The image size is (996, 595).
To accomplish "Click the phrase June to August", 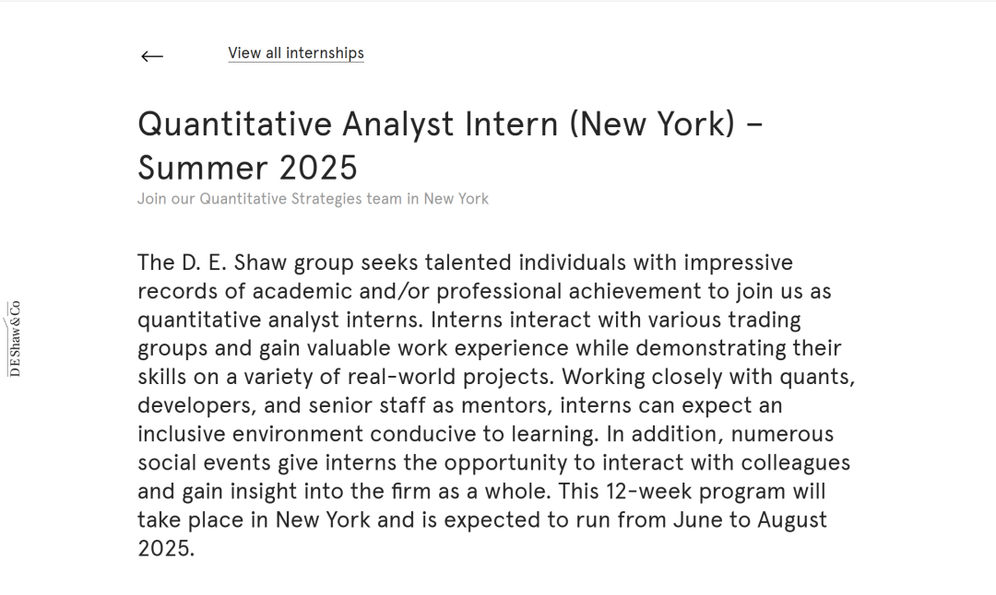I will click(750, 519).
